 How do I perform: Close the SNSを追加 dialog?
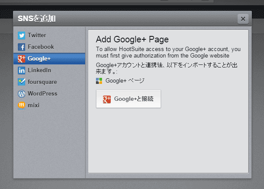coord(243,19)
